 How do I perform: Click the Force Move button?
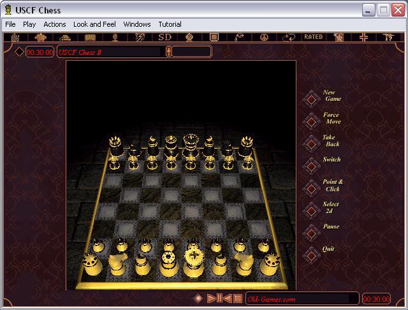[x=312, y=121]
